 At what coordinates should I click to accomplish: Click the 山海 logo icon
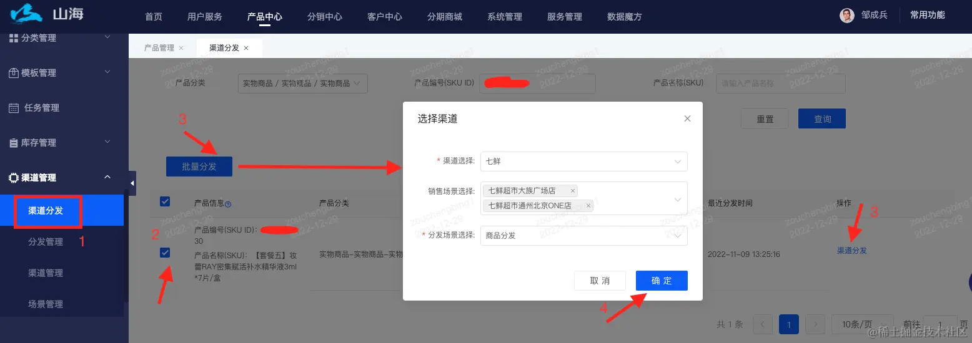click(27, 13)
